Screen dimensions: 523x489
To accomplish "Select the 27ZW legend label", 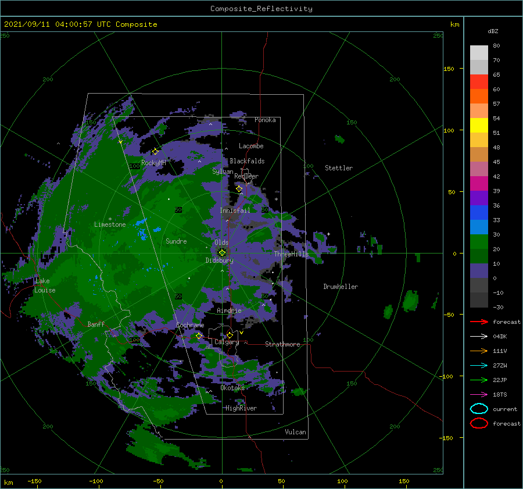I will pos(500,366).
